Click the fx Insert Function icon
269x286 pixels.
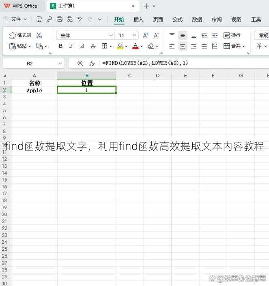[x=92, y=63]
